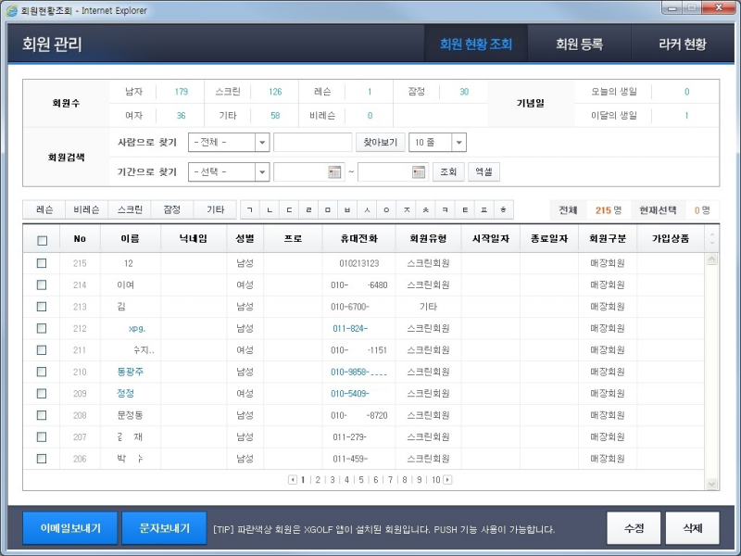Open page 5 of the member list
741x556 pixels.
tap(361, 478)
